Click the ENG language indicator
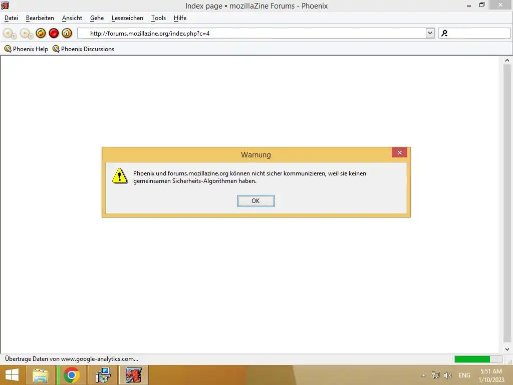The image size is (513, 385). [x=464, y=375]
